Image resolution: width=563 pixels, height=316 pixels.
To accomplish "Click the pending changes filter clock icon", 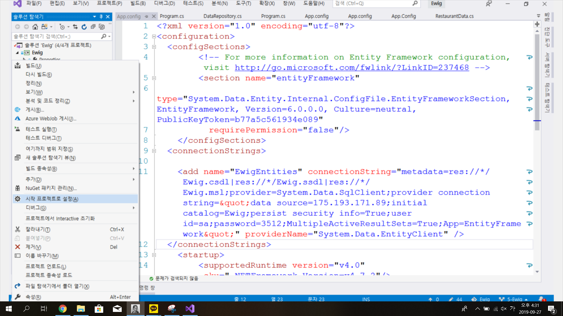I will coord(62,27).
